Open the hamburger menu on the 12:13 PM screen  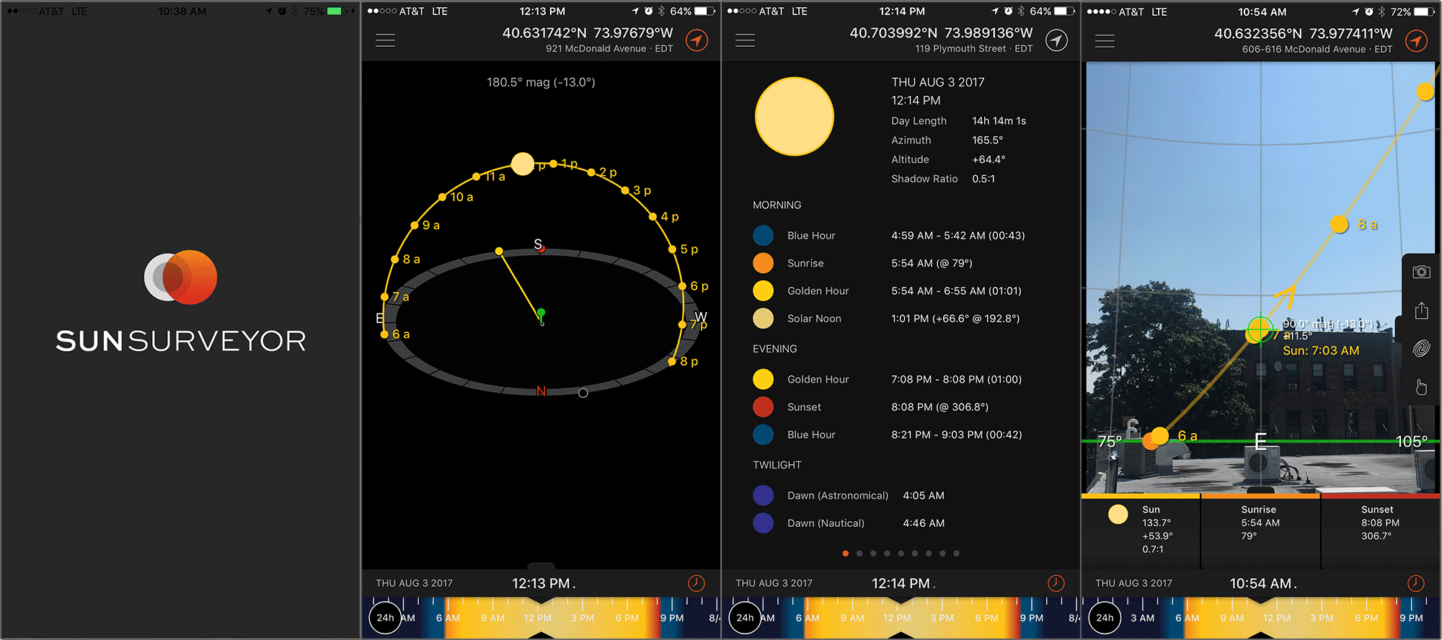pos(385,40)
